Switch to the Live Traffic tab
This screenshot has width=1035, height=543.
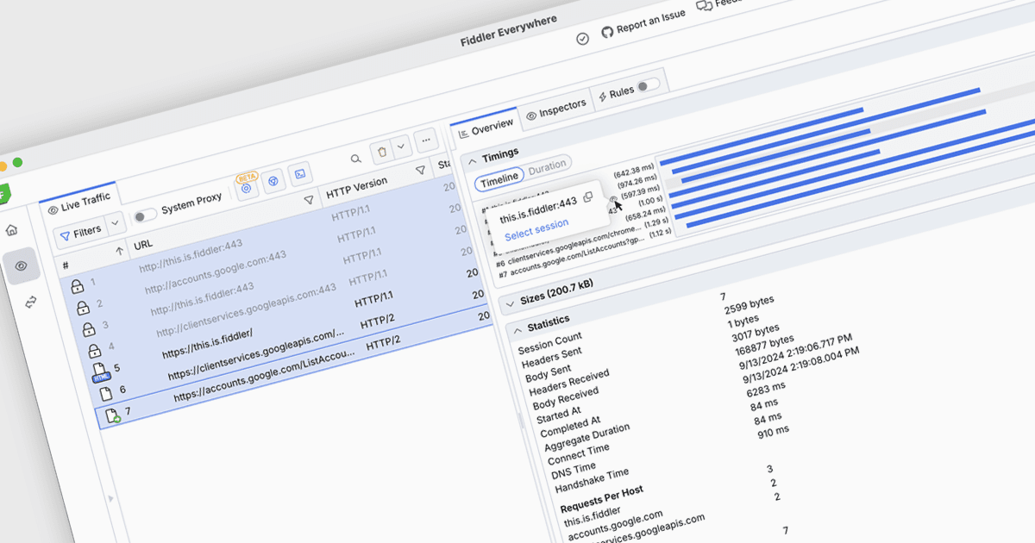point(79,203)
